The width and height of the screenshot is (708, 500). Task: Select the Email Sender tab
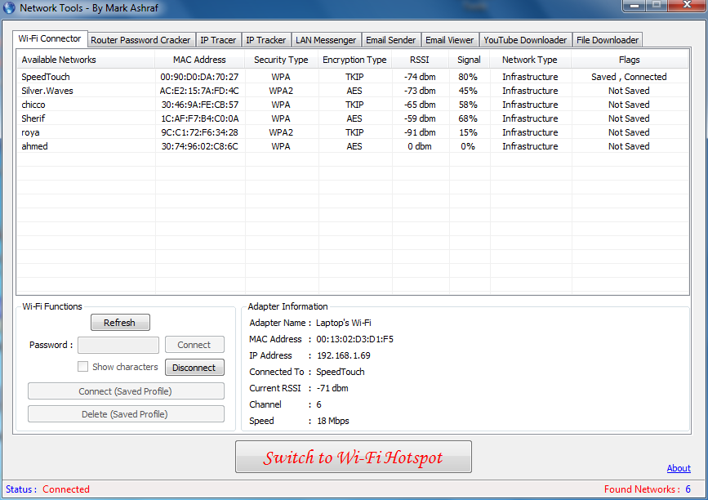(x=391, y=40)
